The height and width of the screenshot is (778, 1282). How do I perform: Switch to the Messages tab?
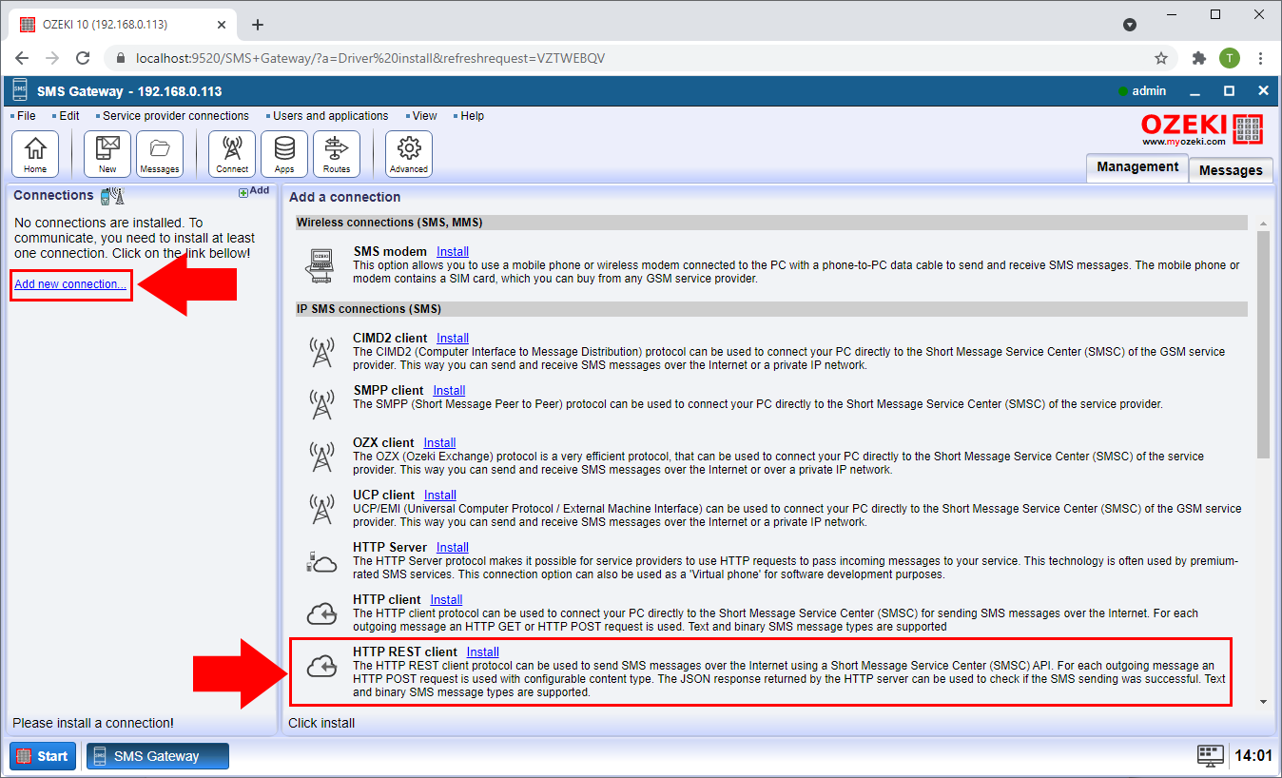[1231, 170]
